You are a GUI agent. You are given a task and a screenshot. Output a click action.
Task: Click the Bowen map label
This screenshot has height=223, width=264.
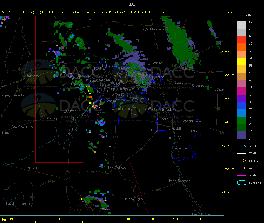click(x=195, y=131)
